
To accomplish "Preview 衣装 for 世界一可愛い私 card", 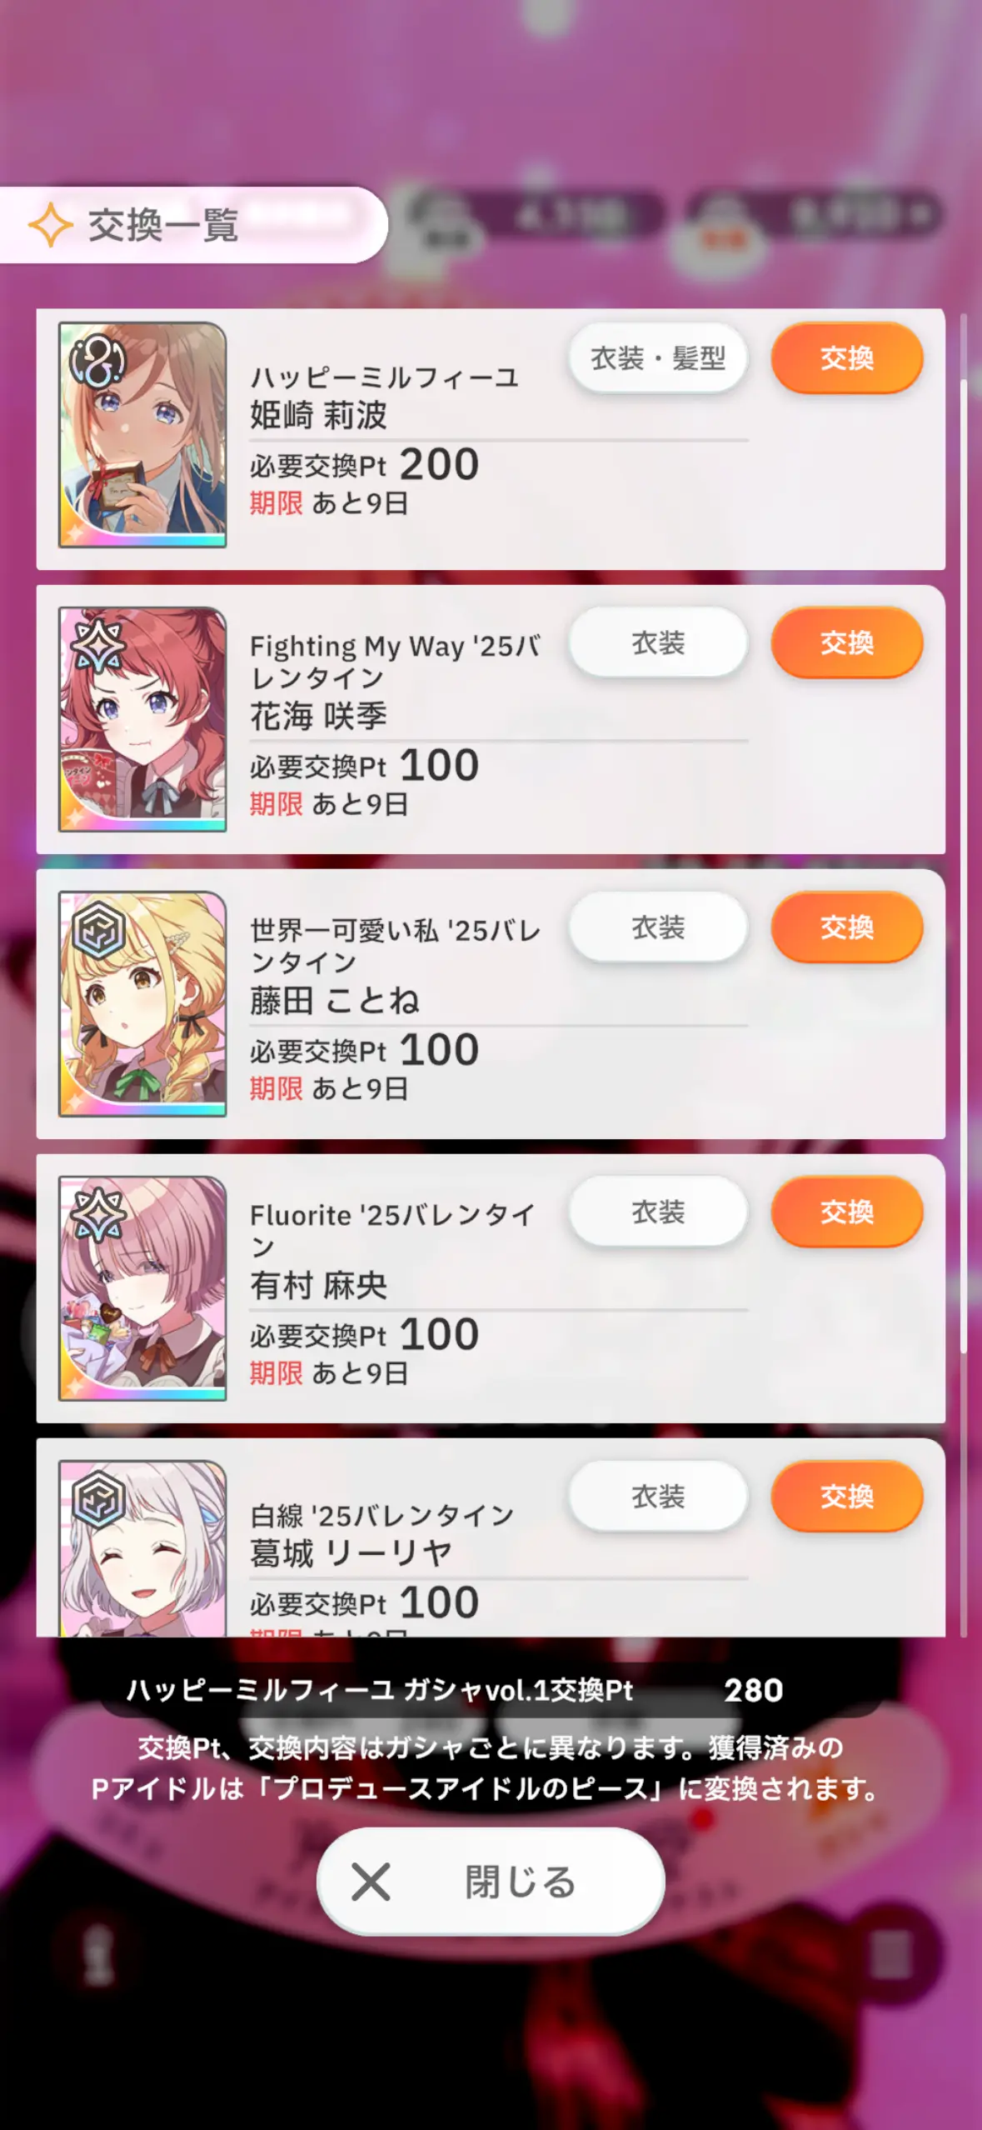I will tap(658, 927).
